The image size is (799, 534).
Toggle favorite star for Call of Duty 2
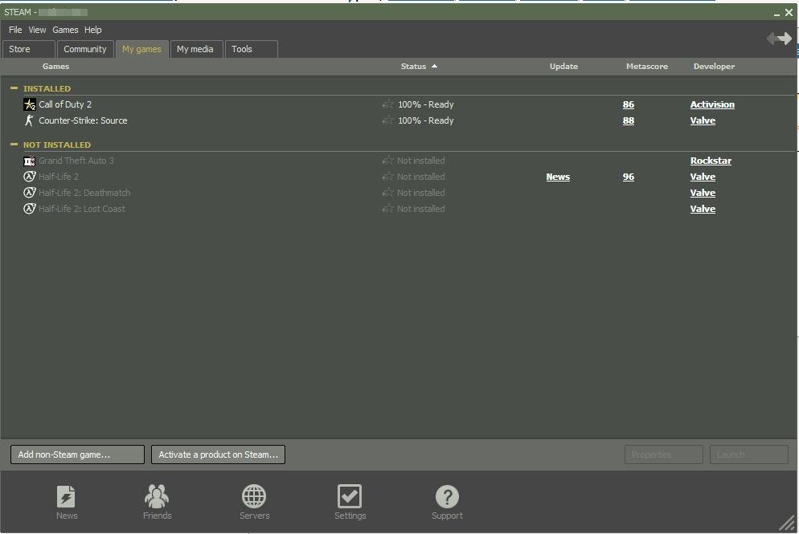pos(388,104)
